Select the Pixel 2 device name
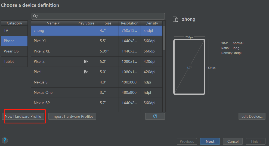Viewport: 269px width, 146px height. tap(39, 61)
